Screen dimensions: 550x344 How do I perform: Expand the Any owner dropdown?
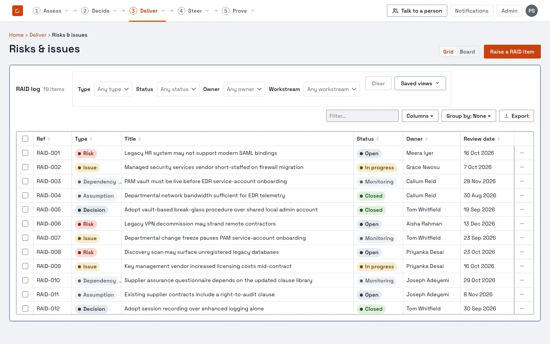[x=244, y=89]
